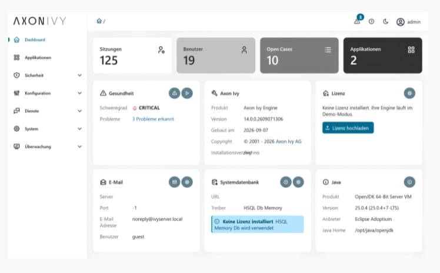Viewport: 440px width, 273px height.
Task: Toggle dark mode with the moon icon
Action: click(x=385, y=21)
